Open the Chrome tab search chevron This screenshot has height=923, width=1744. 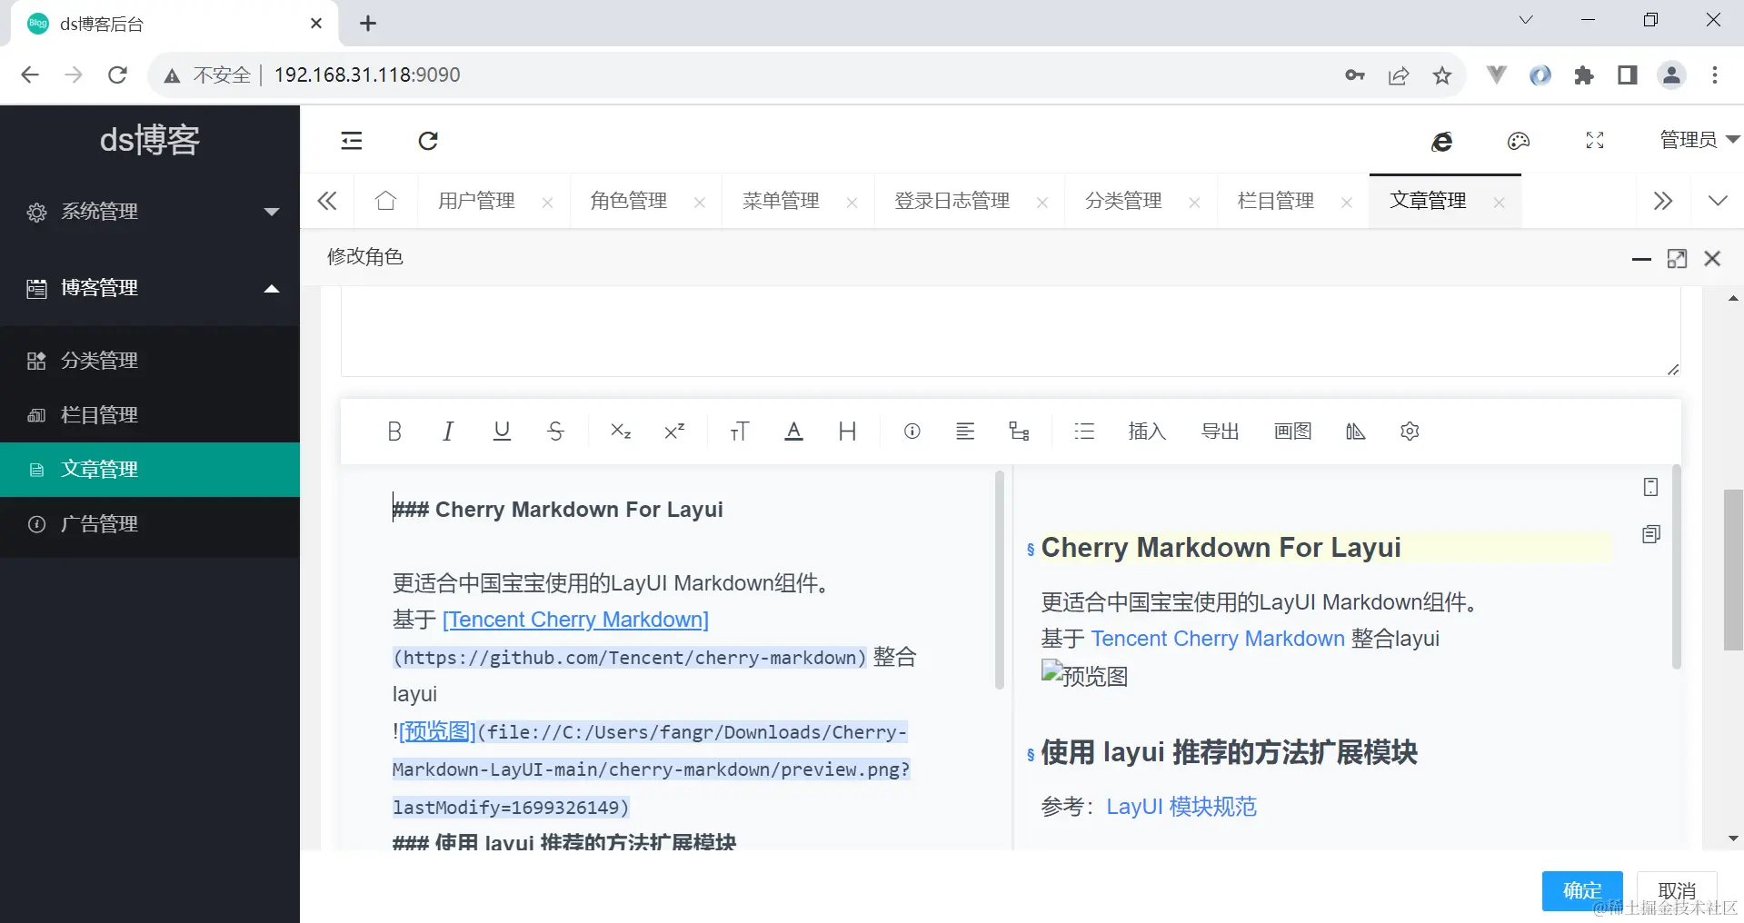[x=1526, y=20]
